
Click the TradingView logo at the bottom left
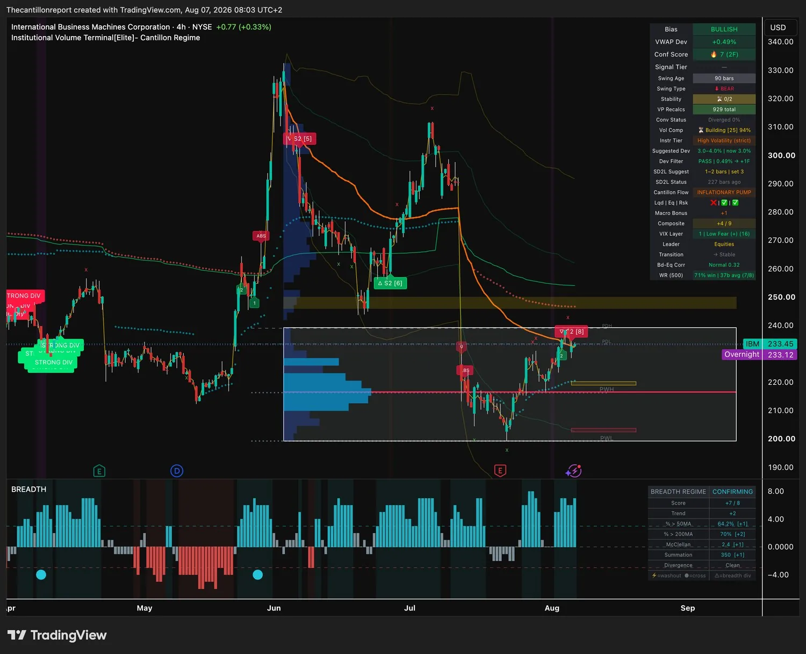point(57,635)
